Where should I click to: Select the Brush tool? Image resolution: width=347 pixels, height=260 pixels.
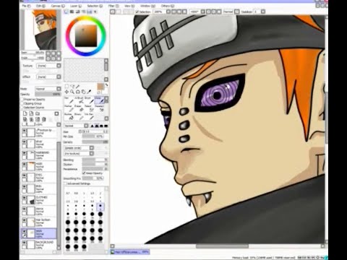[x=88, y=100]
